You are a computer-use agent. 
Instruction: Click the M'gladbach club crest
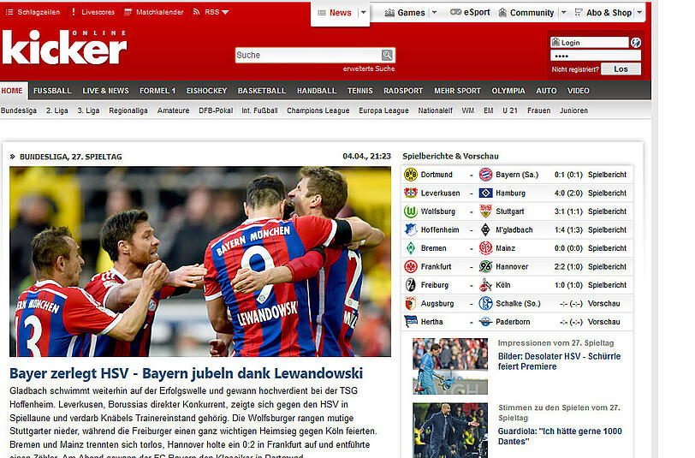(486, 229)
